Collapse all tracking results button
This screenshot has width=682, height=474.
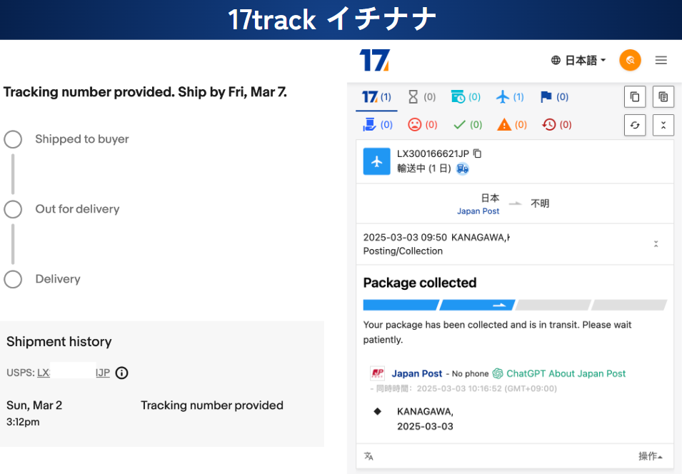click(663, 125)
